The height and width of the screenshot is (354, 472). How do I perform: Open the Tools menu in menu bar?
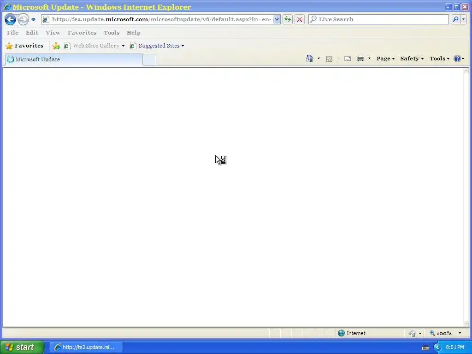click(112, 33)
